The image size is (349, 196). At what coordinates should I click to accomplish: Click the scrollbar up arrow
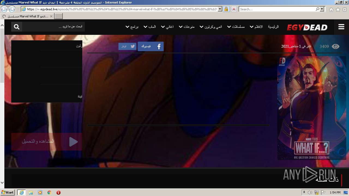coord(2,25)
